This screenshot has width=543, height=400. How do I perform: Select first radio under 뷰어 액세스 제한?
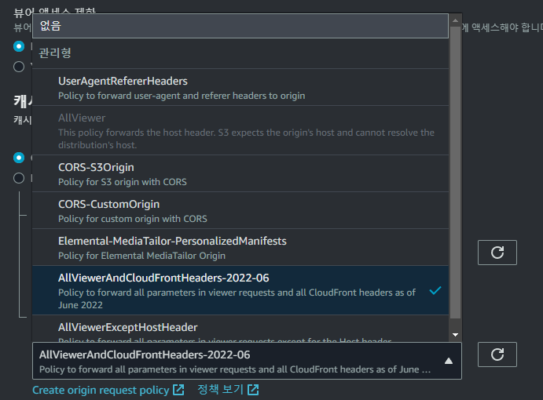click(19, 46)
